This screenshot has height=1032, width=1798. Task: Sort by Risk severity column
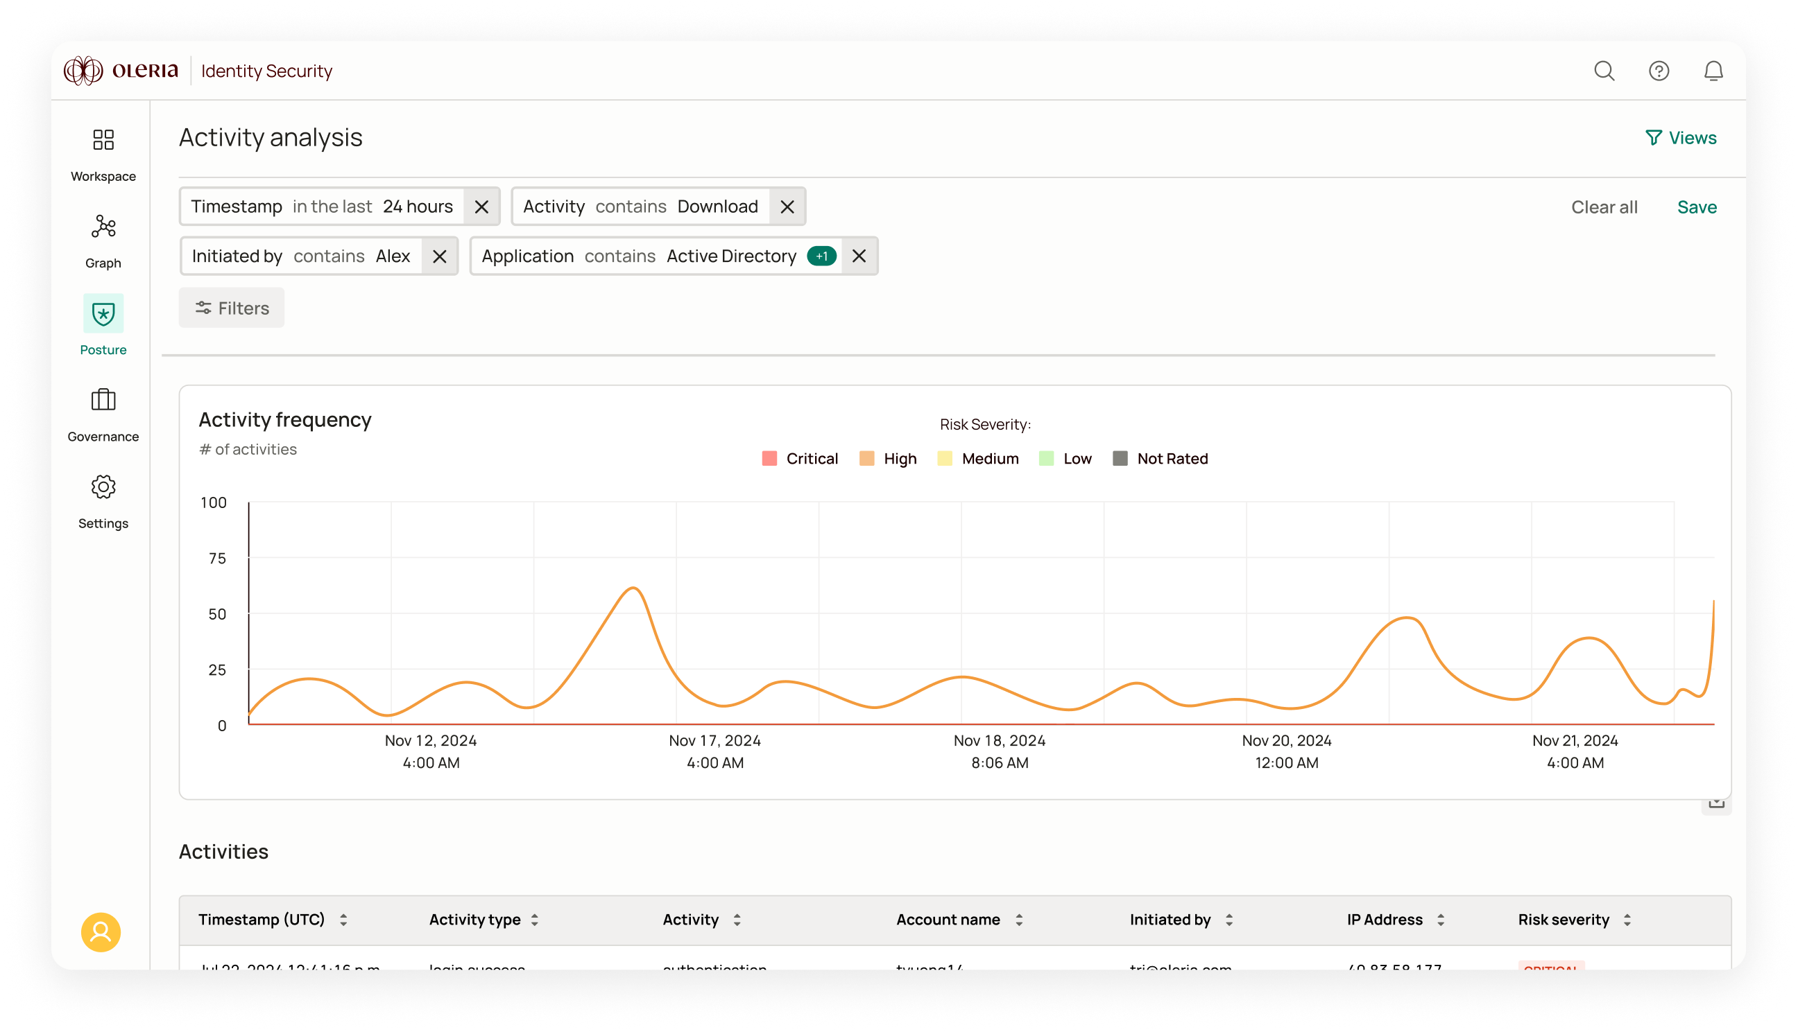coord(1627,919)
